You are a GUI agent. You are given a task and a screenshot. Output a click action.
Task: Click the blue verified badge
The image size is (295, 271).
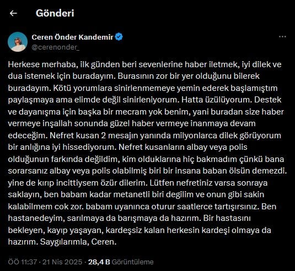pyautogui.click(x=119, y=37)
